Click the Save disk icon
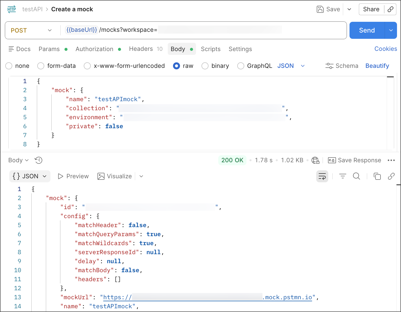 click(320, 9)
